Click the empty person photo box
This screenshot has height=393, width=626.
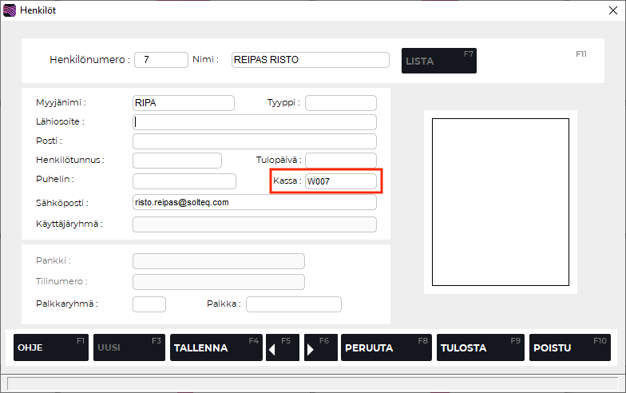point(500,203)
